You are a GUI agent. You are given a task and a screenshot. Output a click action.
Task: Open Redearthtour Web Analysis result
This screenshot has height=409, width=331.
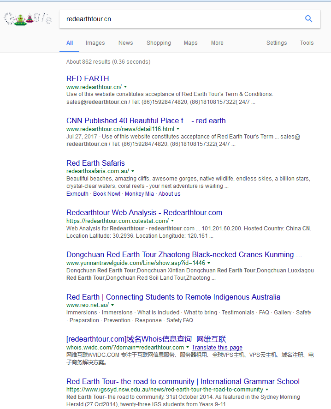[x=144, y=213]
